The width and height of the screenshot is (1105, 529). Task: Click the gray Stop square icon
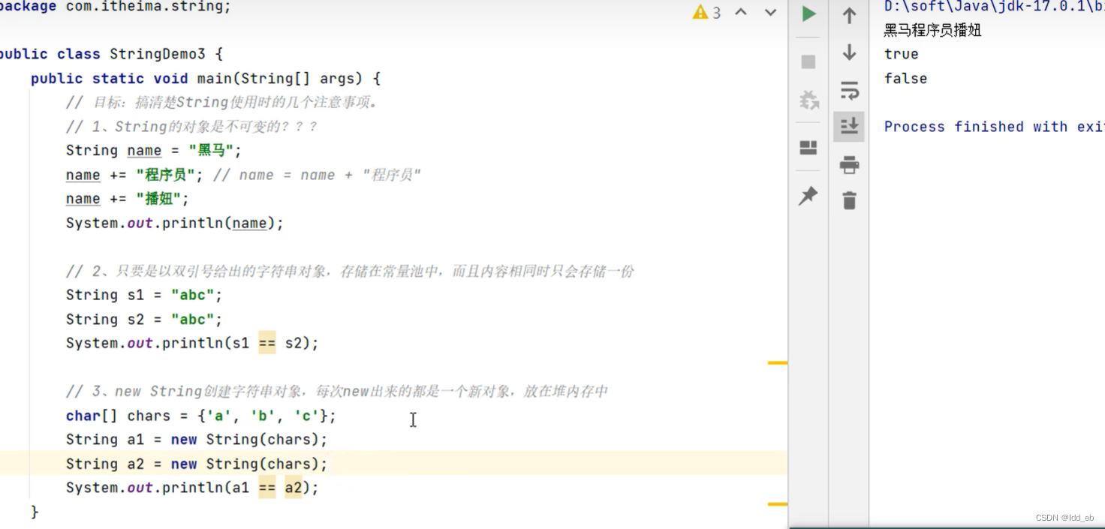[x=808, y=62]
